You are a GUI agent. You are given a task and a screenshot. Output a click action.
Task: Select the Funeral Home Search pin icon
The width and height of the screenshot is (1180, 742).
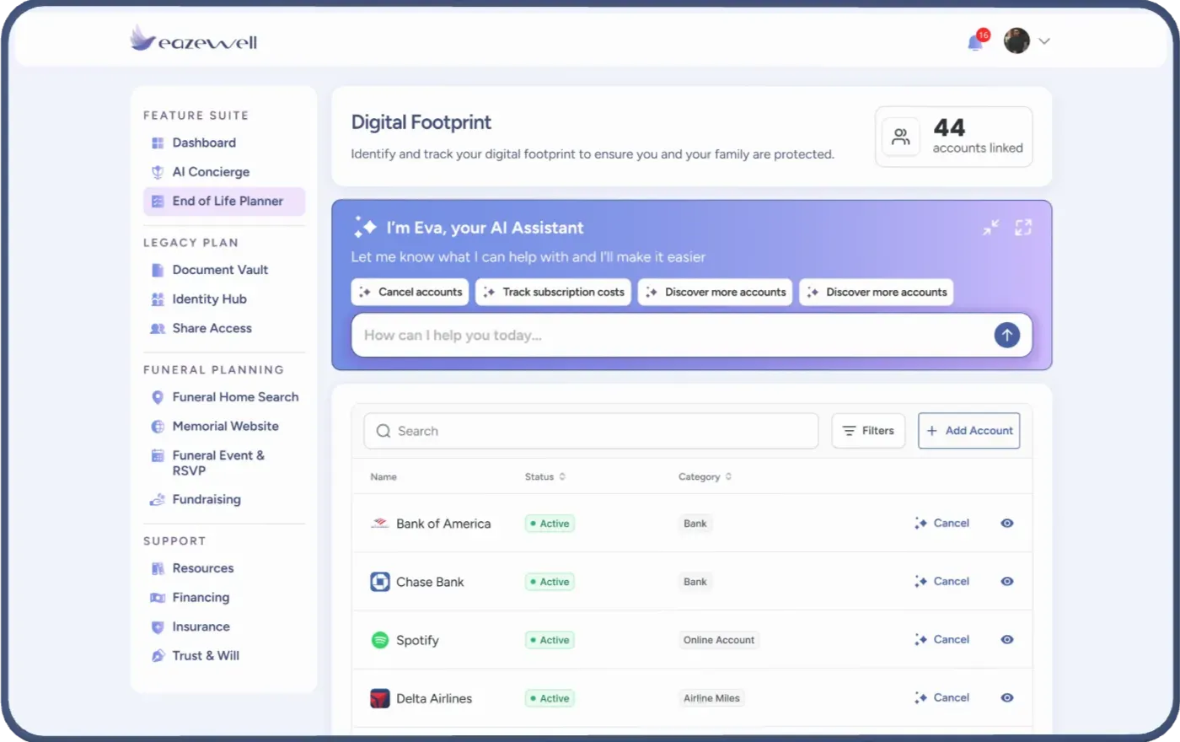point(158,396)
